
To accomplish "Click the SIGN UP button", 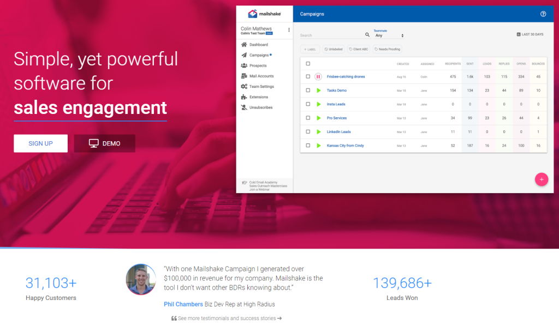I will click(40, 143).
